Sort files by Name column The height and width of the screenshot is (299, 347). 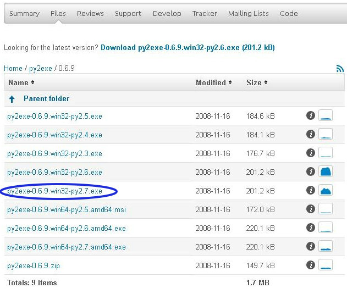pos(21,82)
